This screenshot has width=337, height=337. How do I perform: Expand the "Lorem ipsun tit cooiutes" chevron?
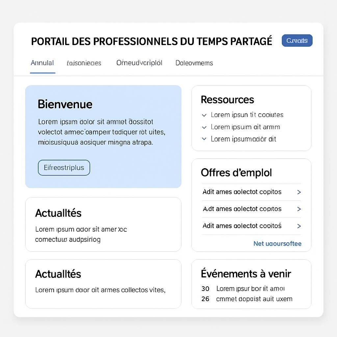click(x=204, y=115)
